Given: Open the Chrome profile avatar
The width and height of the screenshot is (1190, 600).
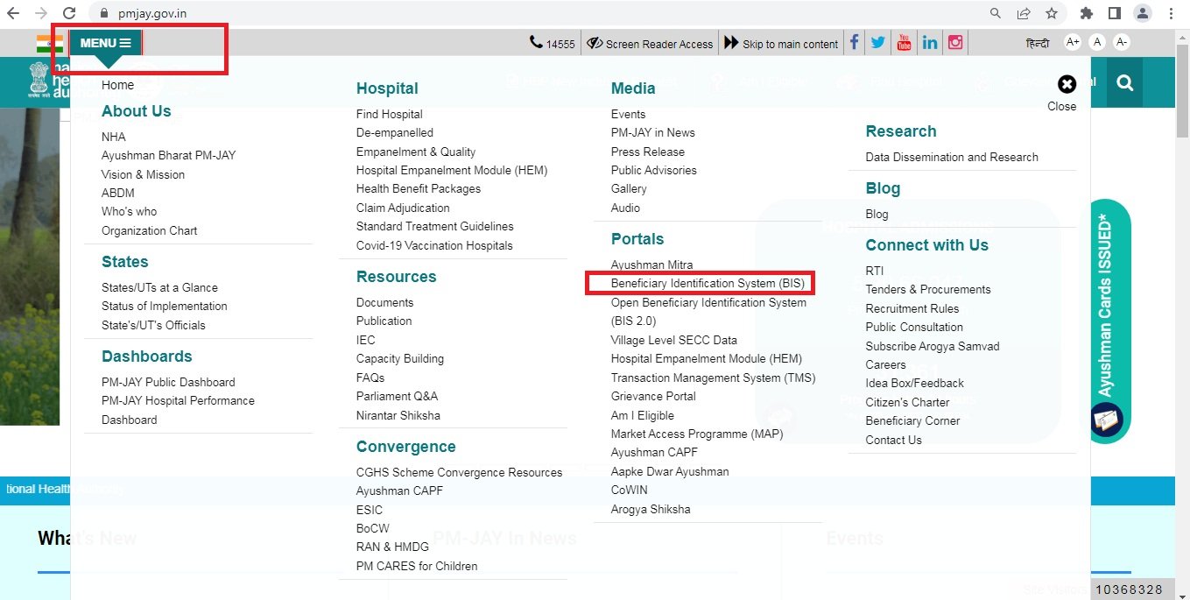Looking at the screenshot, I should tap(1143, 13).
